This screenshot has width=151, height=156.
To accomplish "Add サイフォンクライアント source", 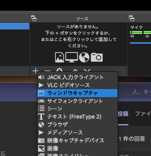I will click(x=77, y=101).
